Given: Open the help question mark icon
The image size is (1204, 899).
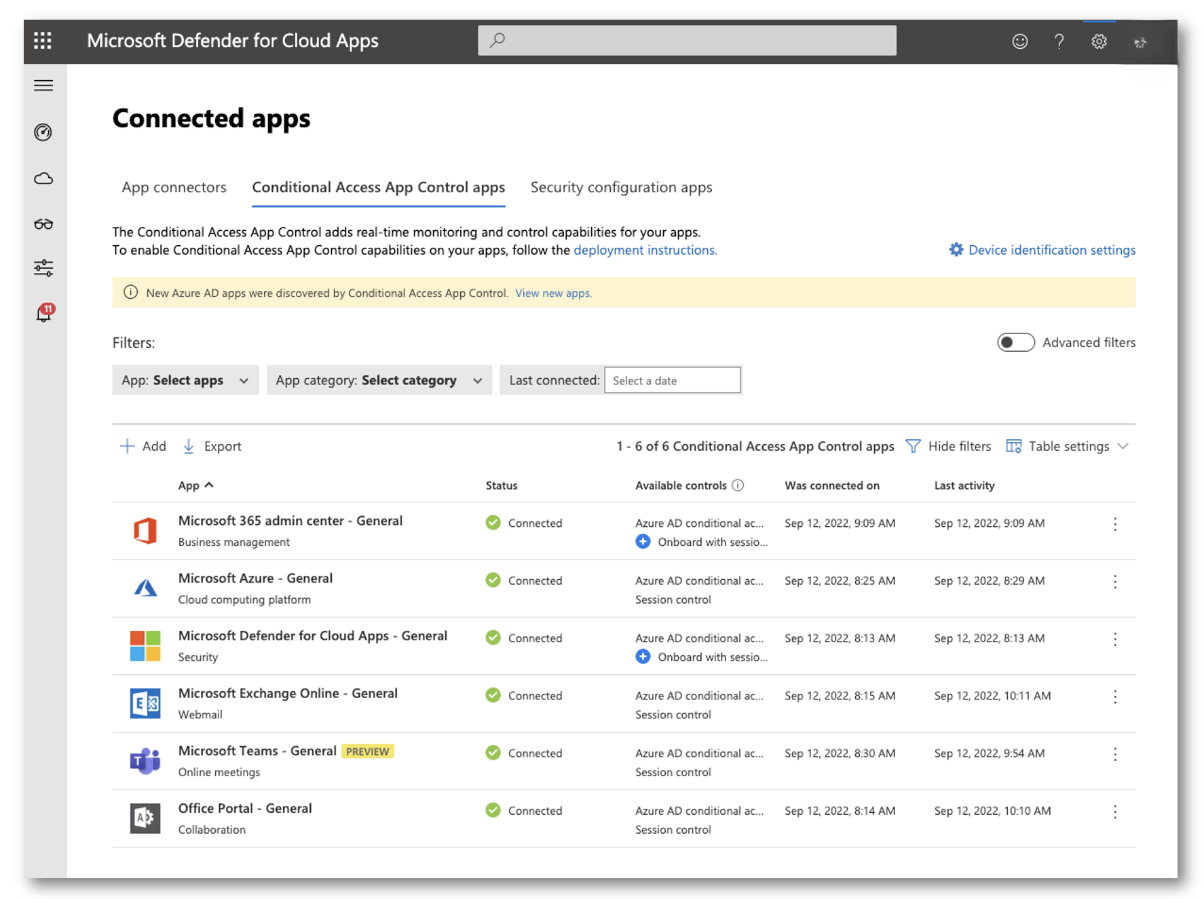Looking at the screenshot, I should [1059, 41].
